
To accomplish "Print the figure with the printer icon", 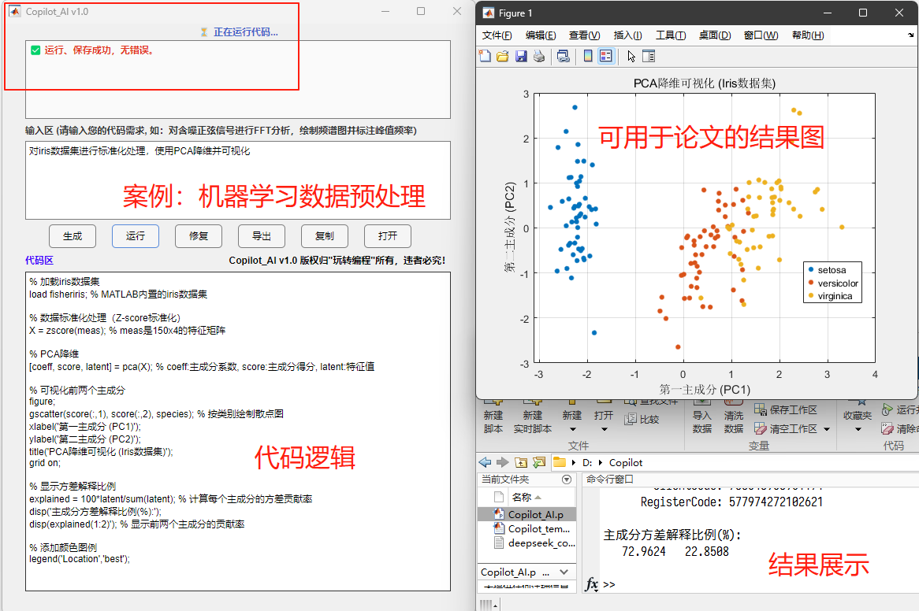I will [x=539, y=56].
